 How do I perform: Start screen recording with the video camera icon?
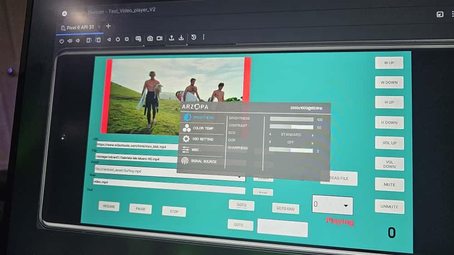tap(160, 38)
